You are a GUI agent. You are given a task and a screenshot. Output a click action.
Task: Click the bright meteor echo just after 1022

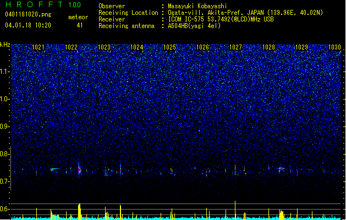79,170
